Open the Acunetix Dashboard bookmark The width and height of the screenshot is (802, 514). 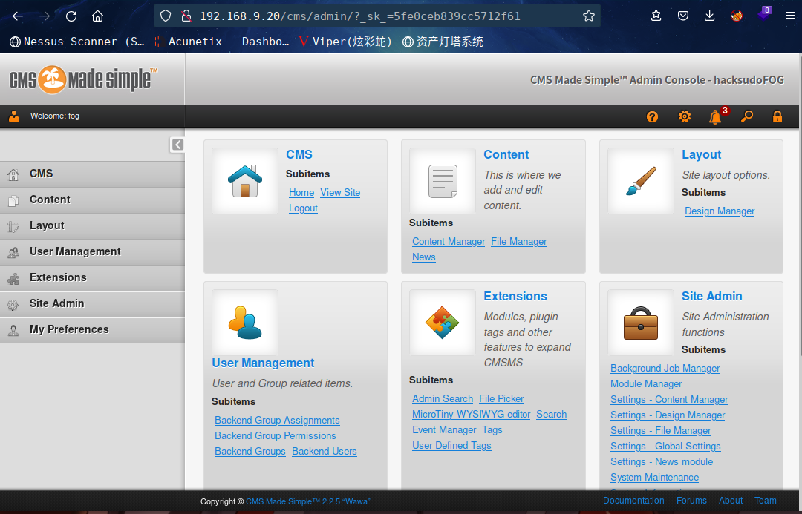pyautogui.click(x=221, y=42)
